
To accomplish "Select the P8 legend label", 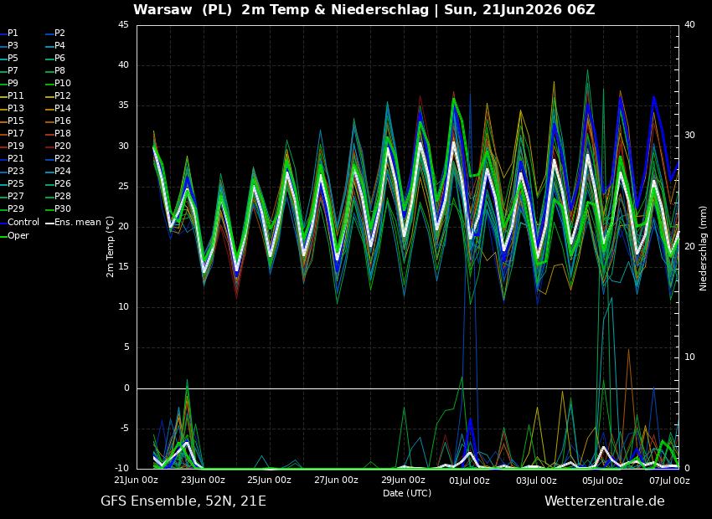I will (x=59, y=71).
